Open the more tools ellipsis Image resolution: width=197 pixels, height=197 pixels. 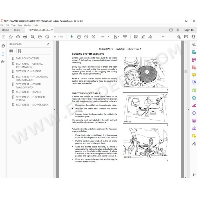[164, 37]
